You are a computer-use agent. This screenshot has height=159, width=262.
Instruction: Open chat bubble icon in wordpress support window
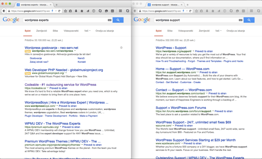point(237,11)
